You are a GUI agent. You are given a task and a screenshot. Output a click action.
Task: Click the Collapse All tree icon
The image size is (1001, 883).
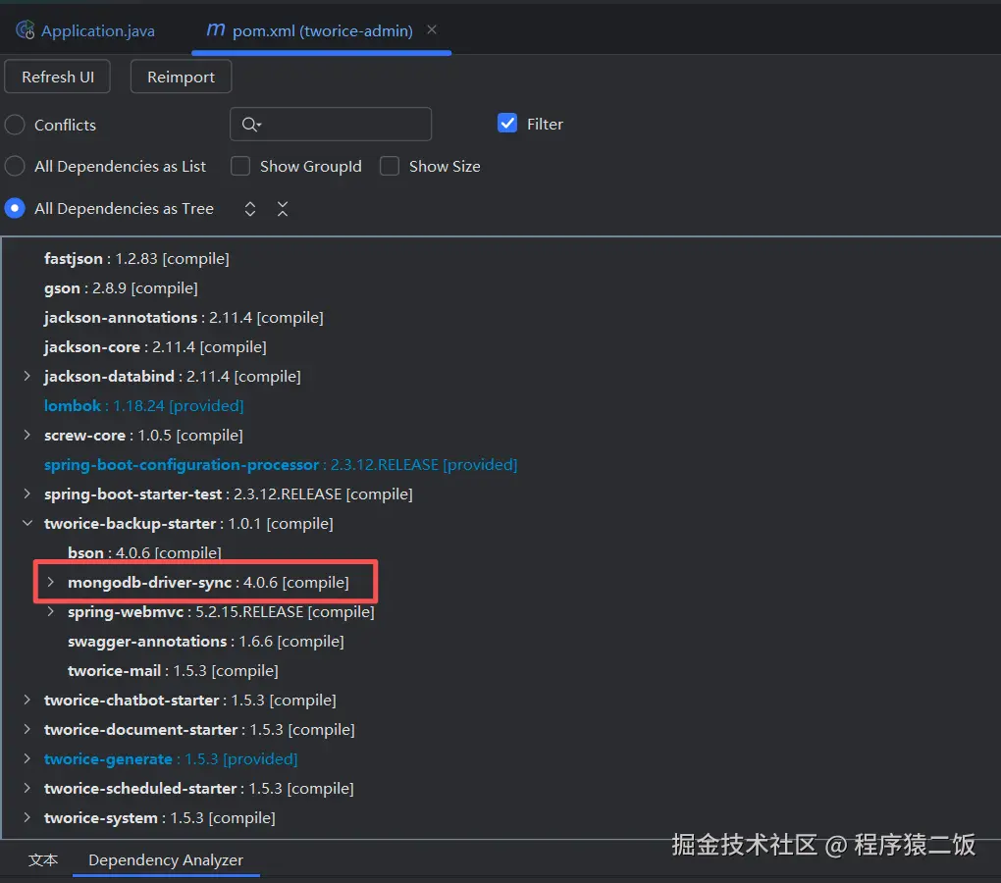283,209
